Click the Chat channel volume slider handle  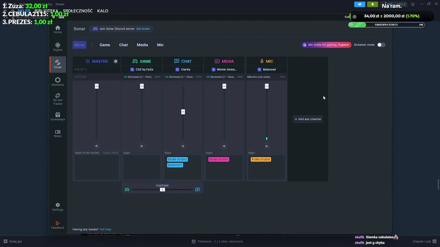point(183,112)
